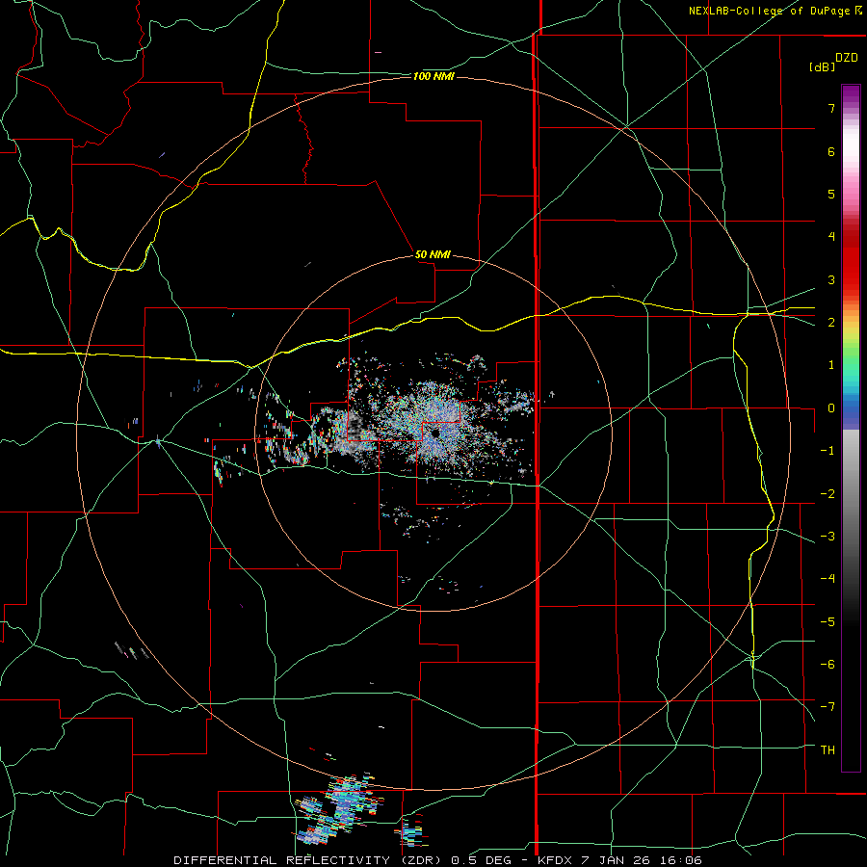
Task: Click the -7 value on the color scale
Action: tap(828, 707)
